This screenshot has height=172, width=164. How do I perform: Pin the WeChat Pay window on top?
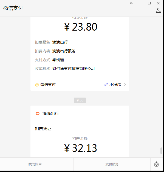[x=131, y=3]
